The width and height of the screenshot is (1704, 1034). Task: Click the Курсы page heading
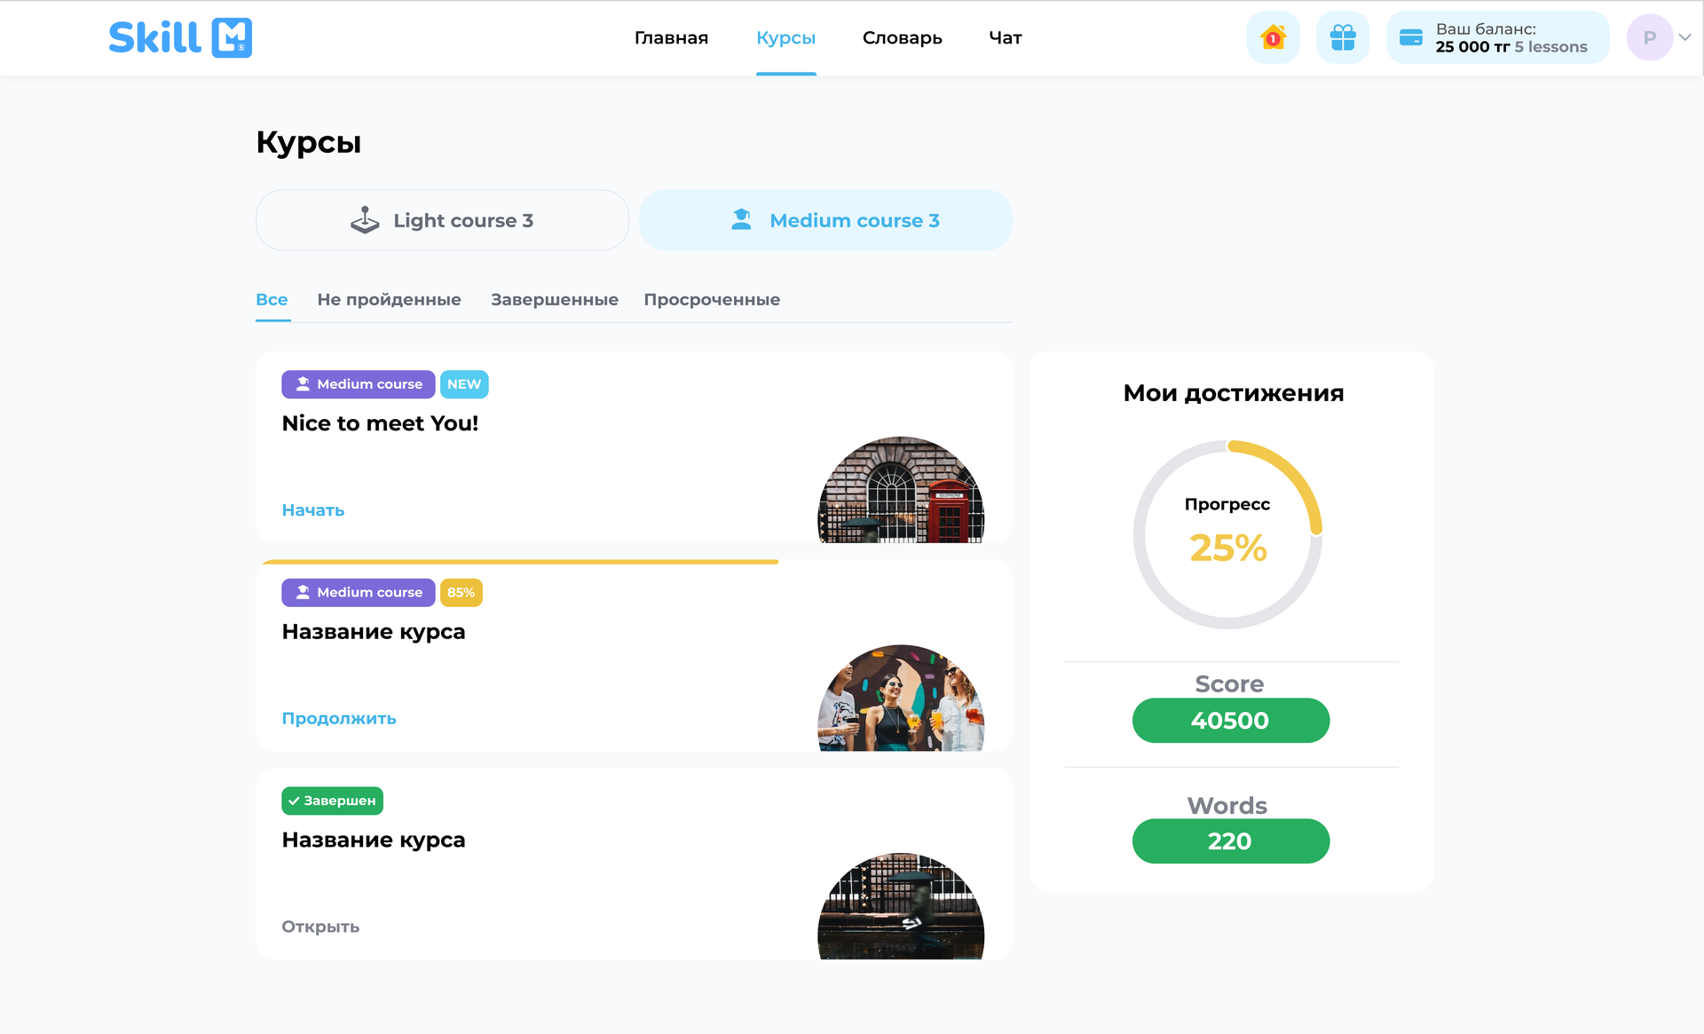pyautogui.click(x=309, y=143)
